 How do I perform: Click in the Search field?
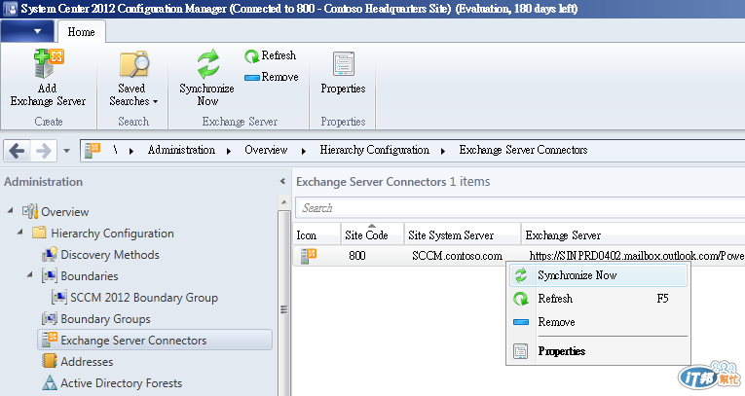click(520, 208)
